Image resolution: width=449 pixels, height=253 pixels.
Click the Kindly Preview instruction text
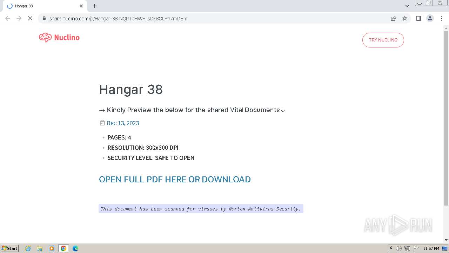click(x=192, y=110)
